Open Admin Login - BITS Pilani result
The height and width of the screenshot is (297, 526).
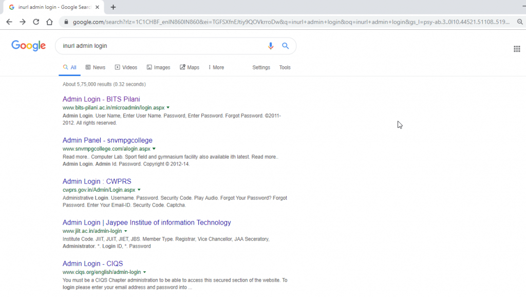pyautogui.click(x=101, y=99)
